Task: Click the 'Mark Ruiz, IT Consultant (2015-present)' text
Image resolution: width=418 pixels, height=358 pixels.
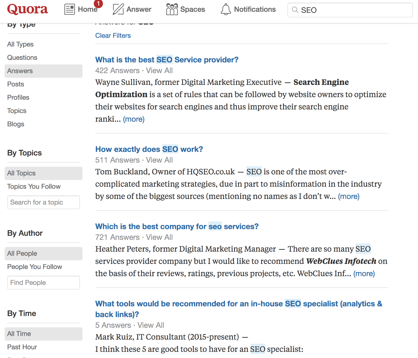Action: [167, 337]
